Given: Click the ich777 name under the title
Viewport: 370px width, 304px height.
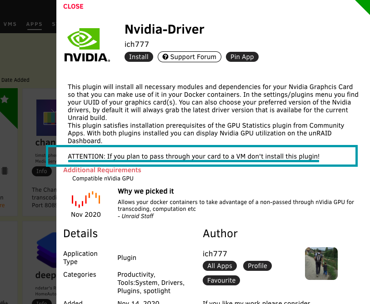Looking at the screenshot, I should 137,45.
